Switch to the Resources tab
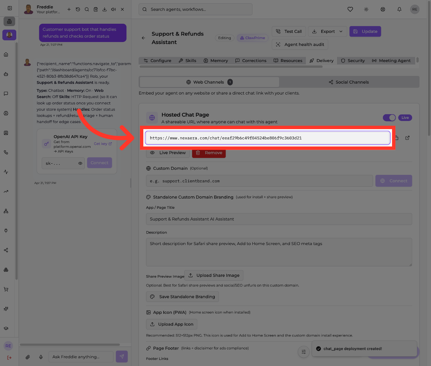This screenshot has height=366, width=431. tap(288, 61)
